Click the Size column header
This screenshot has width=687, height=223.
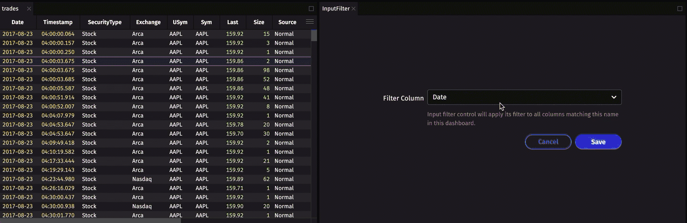click(x=259, y=22)
